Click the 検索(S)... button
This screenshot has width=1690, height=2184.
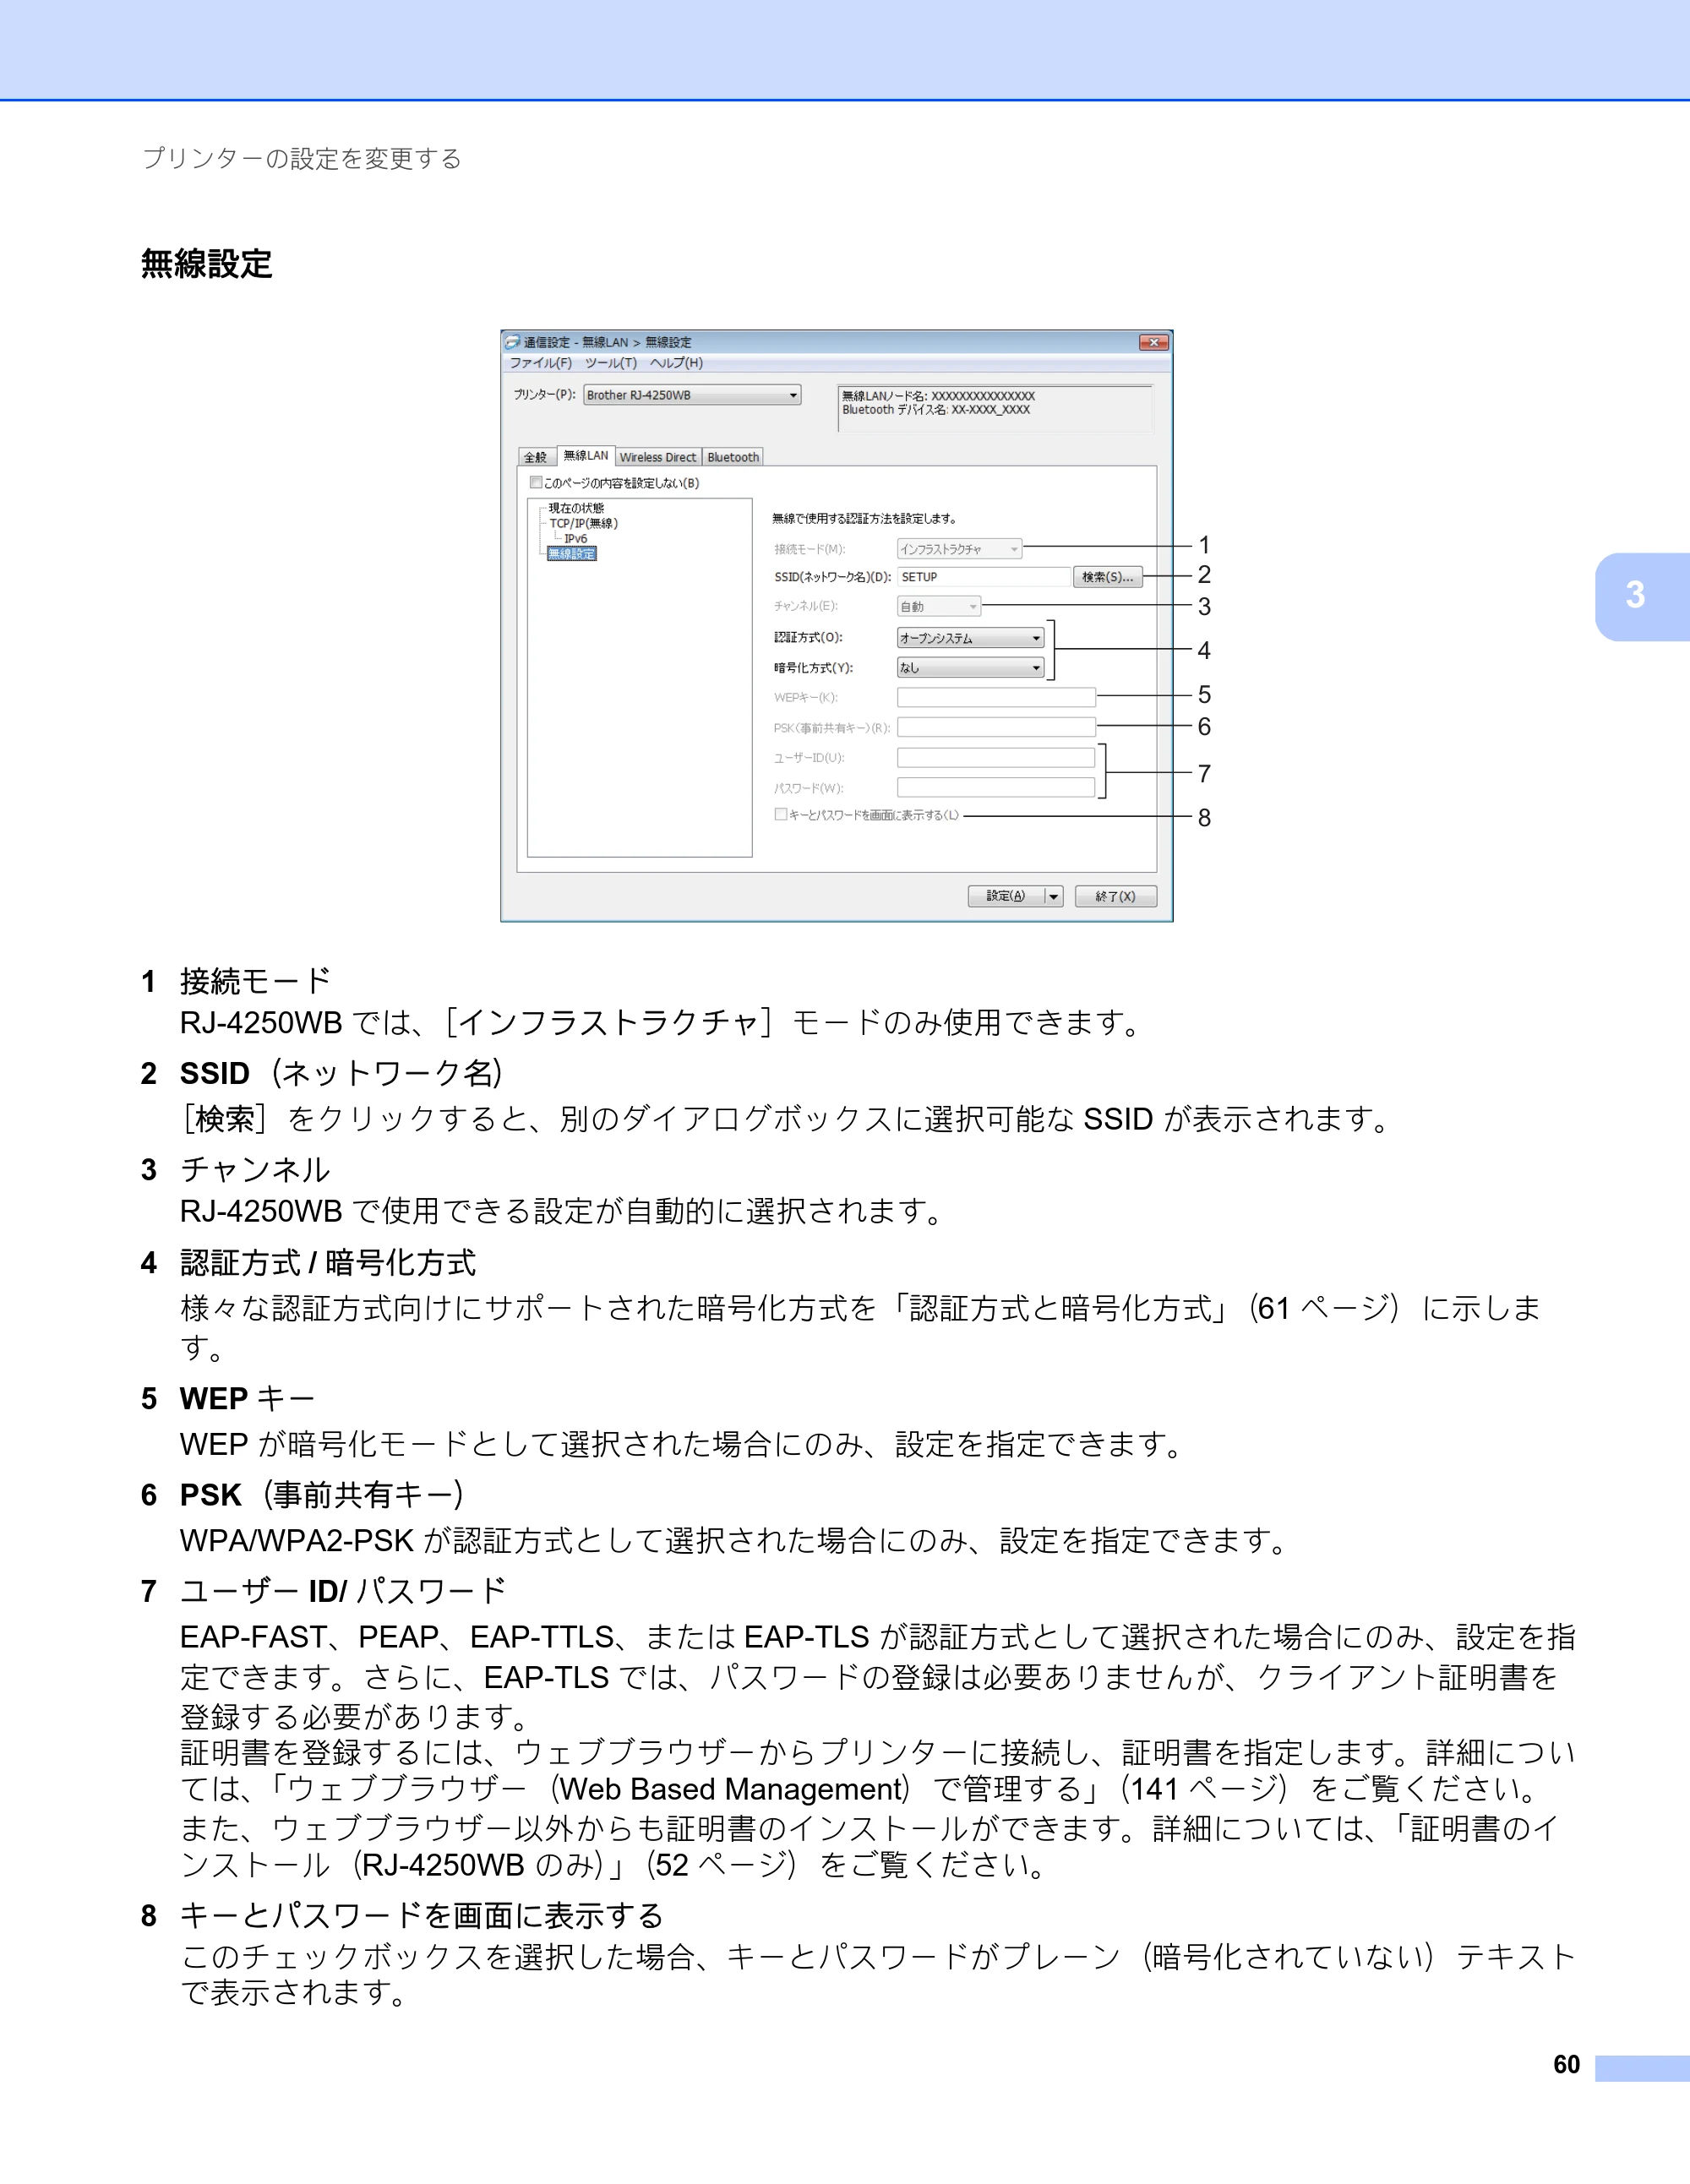pyautogui.click(x=1108, y=577)
